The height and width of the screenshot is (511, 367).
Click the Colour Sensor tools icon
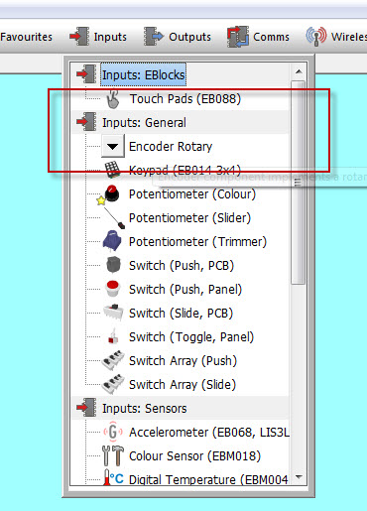[x=113, y=455]
